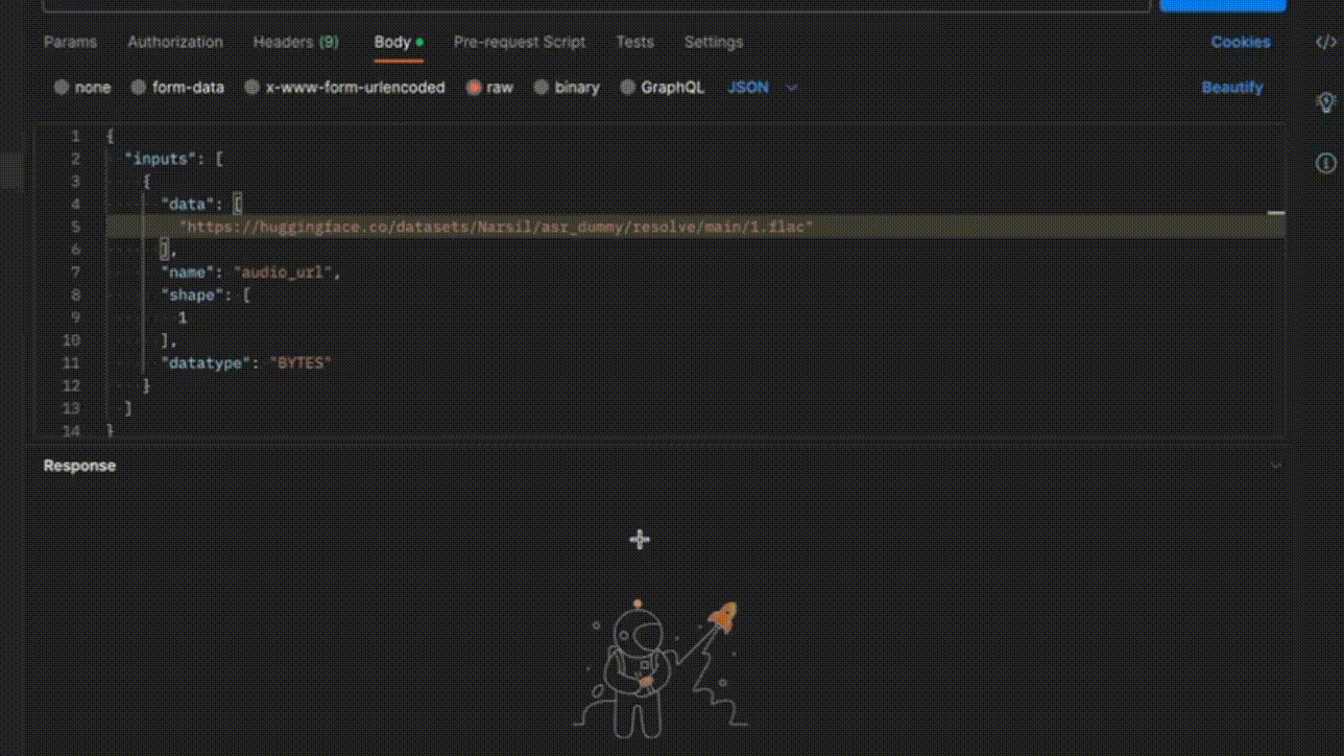Open the Settings tab
Viewport: 1344px width, 756px height.
pyautogui.click(x=713, y=42)
